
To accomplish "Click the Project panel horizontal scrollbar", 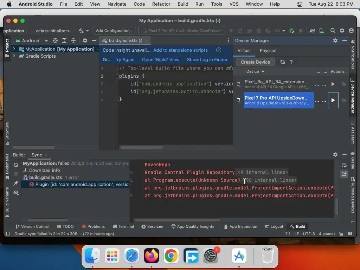I will [x=34, y=147].
